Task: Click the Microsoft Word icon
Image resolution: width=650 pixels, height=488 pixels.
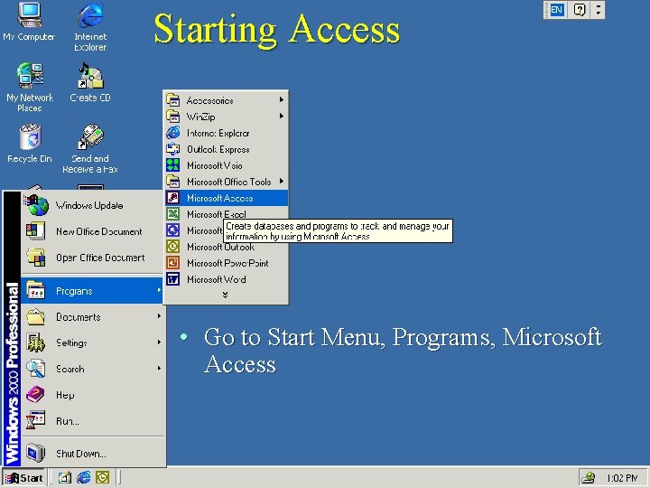Action: tap(172, 279)
